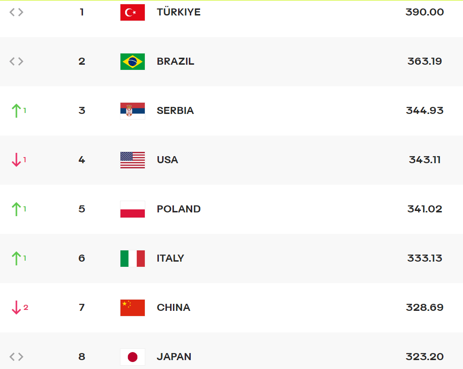Click USA's score 343.11

pos(425,160)
